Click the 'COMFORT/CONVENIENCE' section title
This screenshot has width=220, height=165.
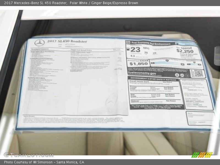click(42, 58)
